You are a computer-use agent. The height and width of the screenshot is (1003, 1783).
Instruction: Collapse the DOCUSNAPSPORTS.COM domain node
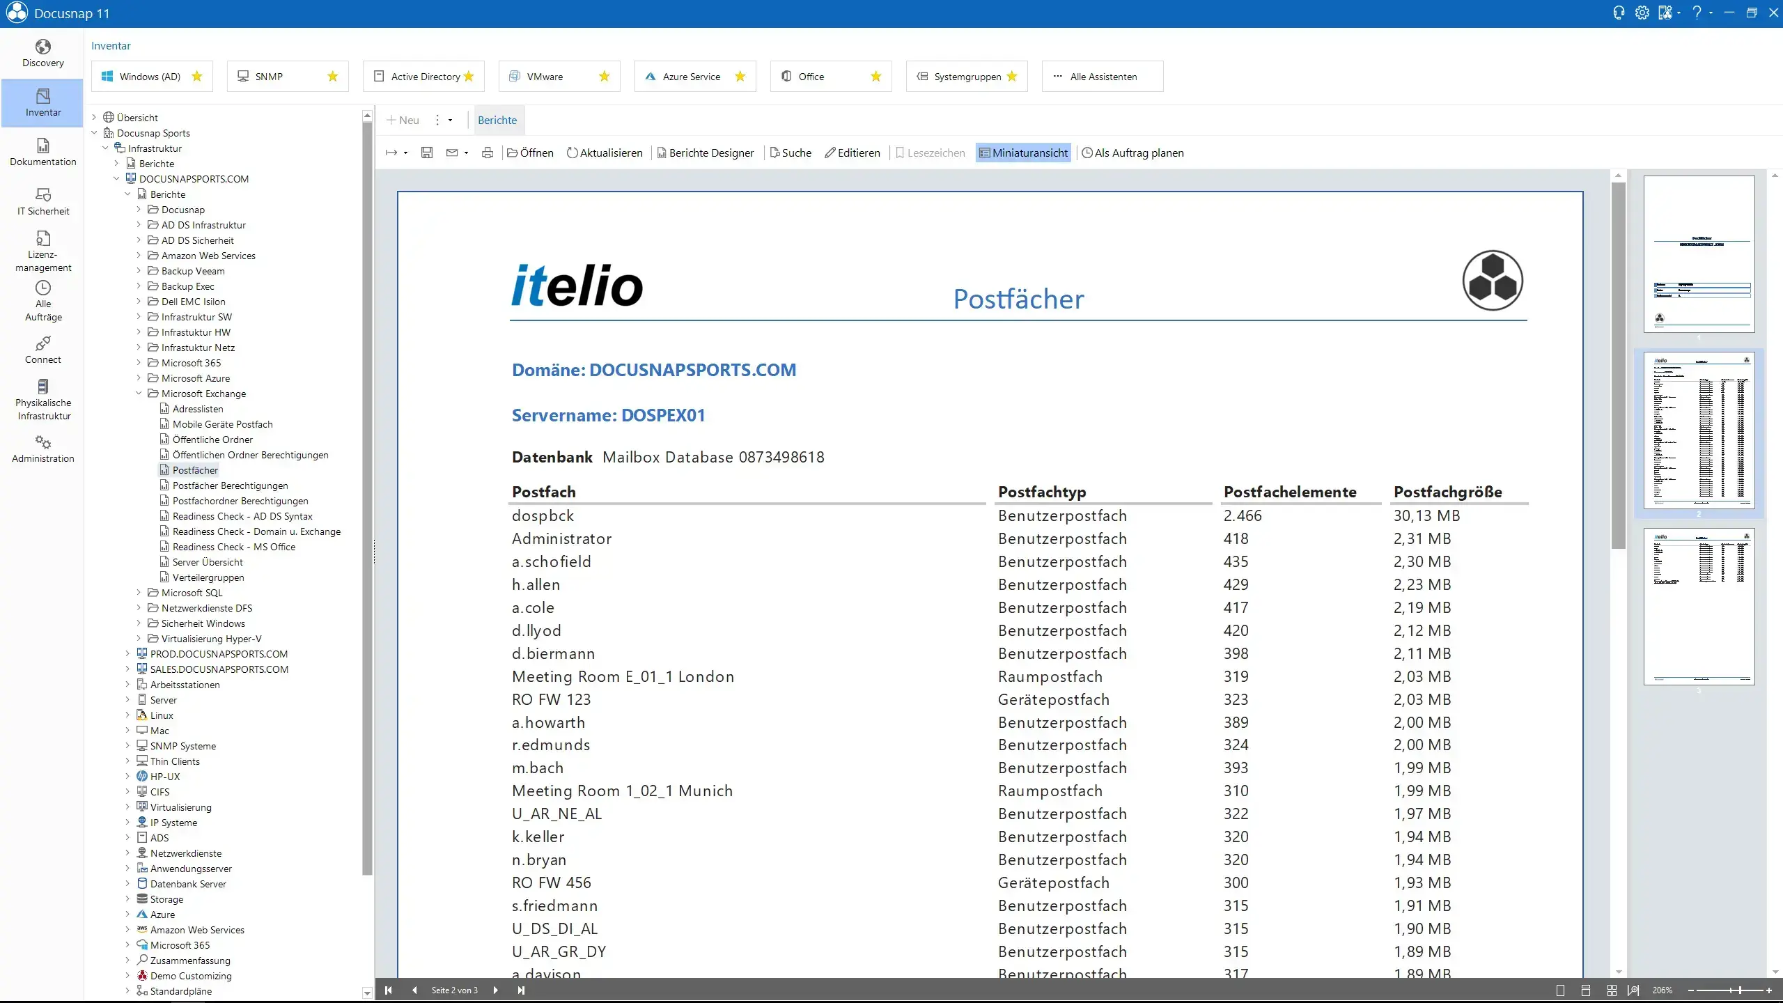[116, 179]
